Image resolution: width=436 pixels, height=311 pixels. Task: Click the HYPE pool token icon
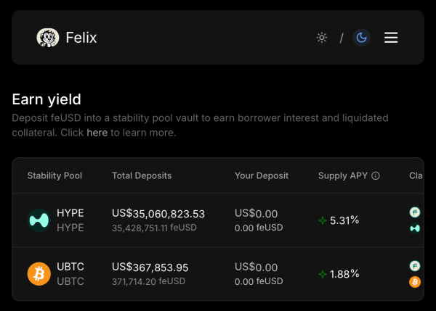click(39, 220)
